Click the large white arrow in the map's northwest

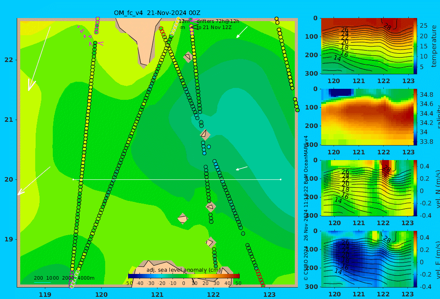tap(39, 59)
